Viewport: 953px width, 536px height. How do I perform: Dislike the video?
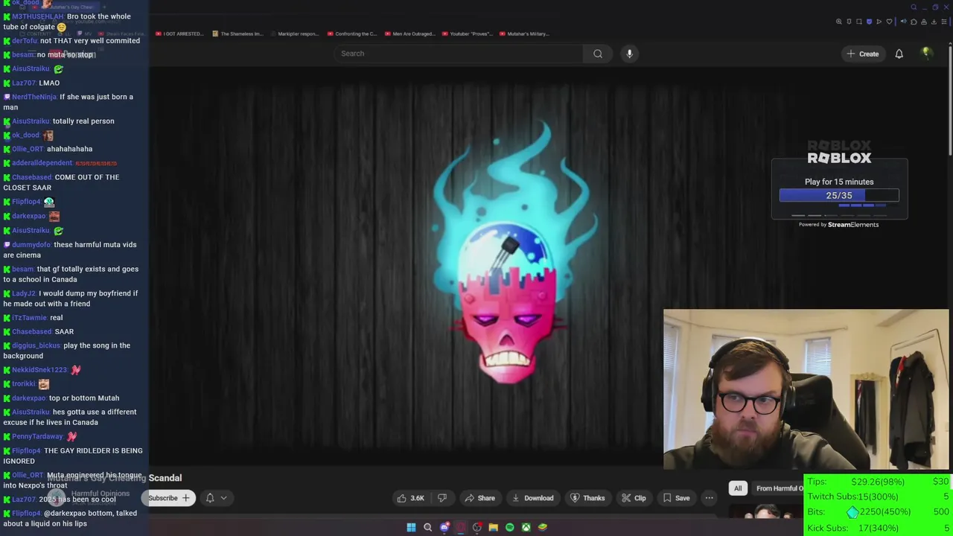pyautogui.click(x=442, y=498)
